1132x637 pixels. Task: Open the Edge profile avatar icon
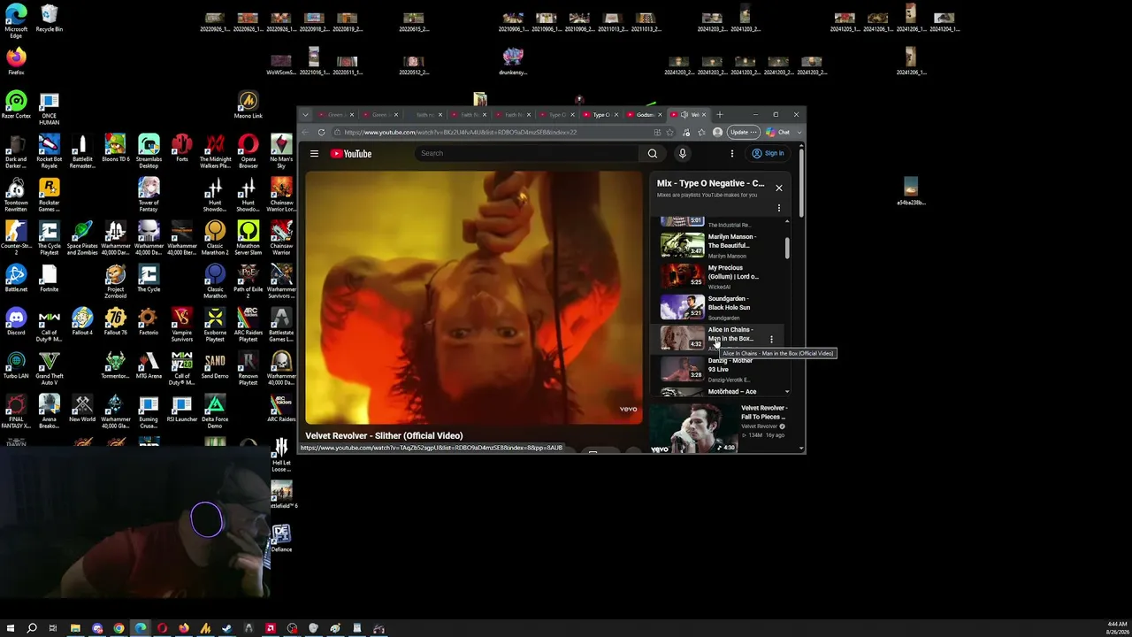pos(717,133)
